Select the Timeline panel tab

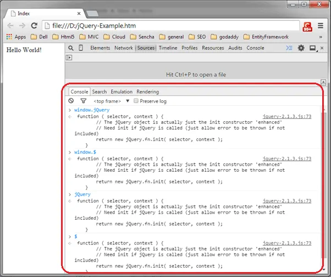pos(168,48)
